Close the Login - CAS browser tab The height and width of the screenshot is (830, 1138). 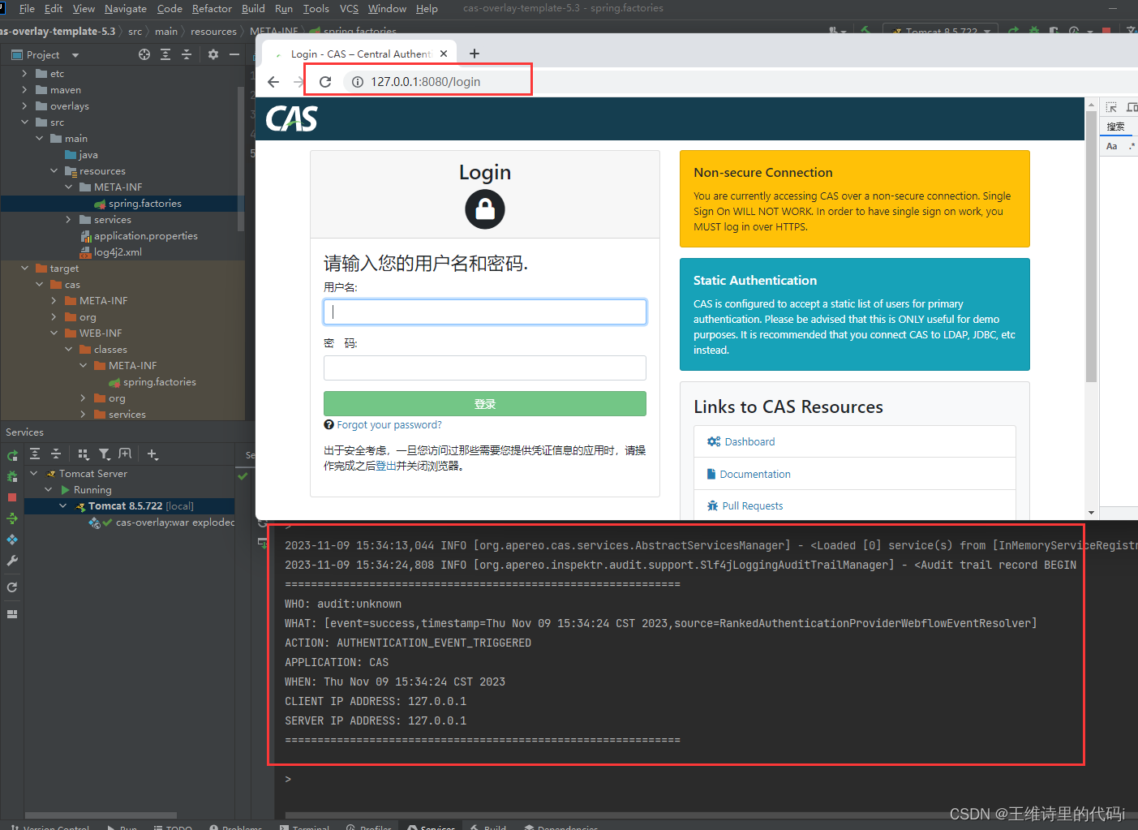pyautogui.click(x=444, y=54)
